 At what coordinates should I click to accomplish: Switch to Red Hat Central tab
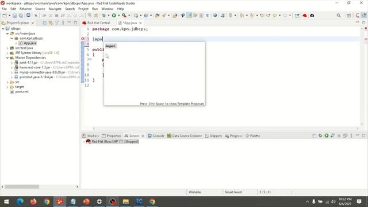[96, 23]
